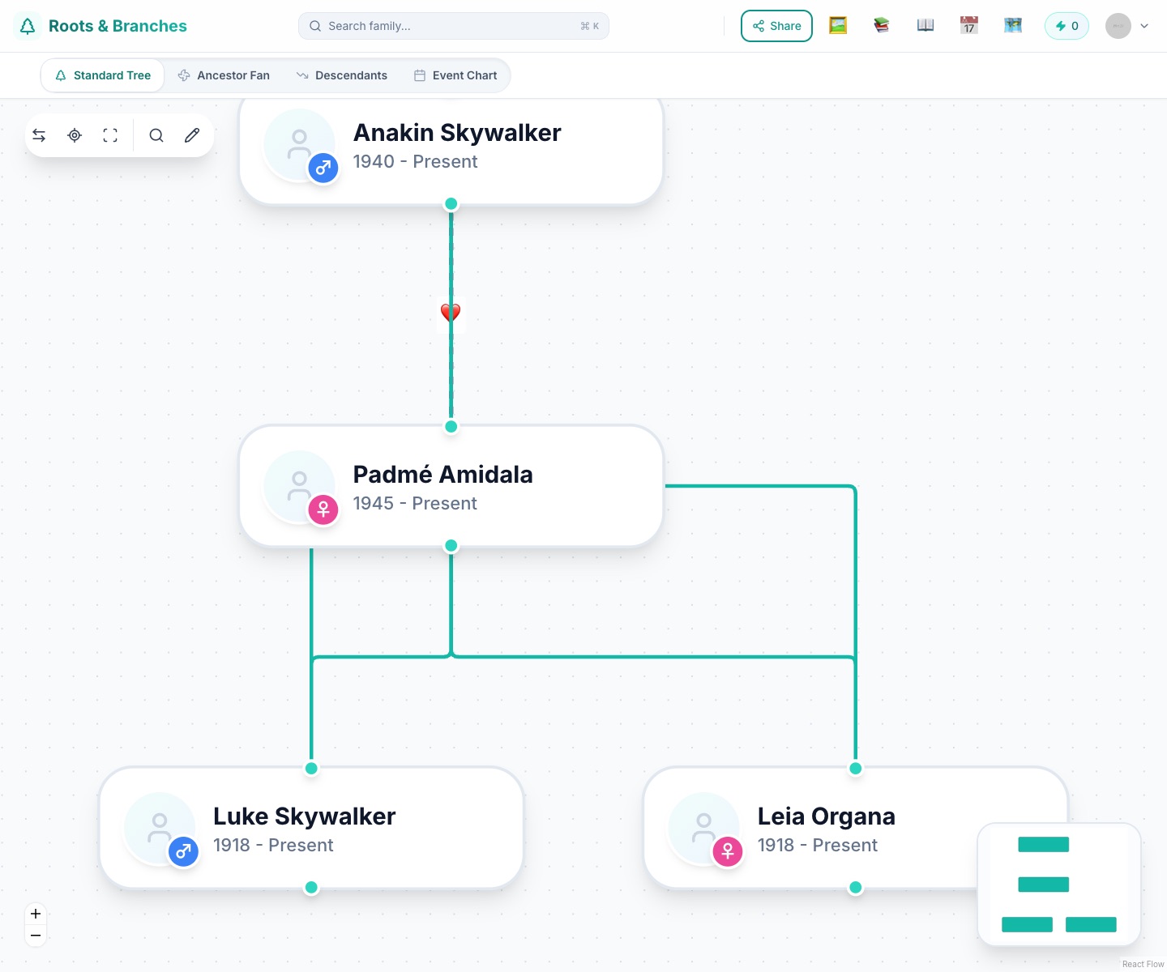Click Anakin's avatar placeholder
This screenshot has width=1167, height=972.
coord(299,144)
